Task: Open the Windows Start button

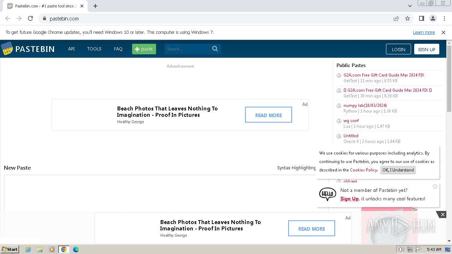Action: pos(10,249)
